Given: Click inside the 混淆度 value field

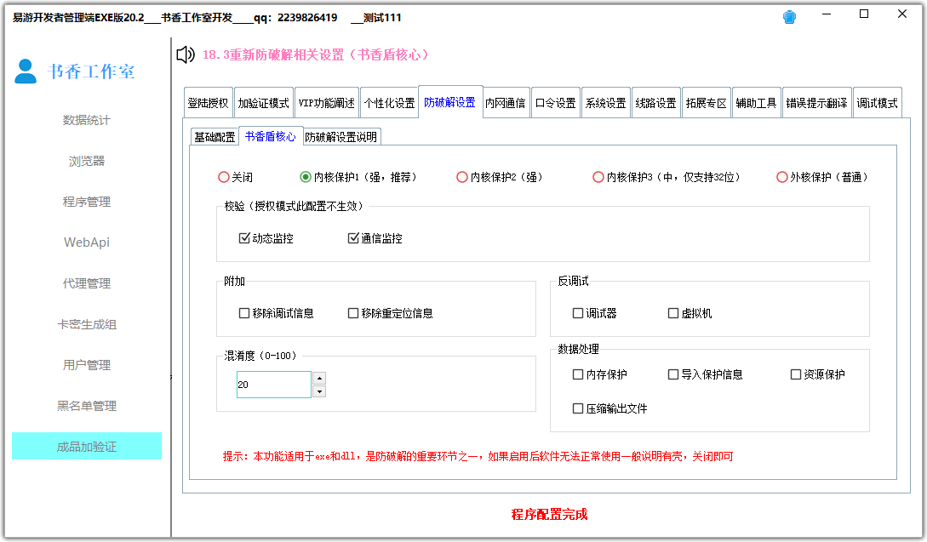Looking at the screenshot, I should 272,385.
